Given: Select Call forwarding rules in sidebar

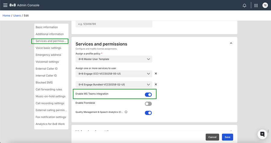Looking at the screenshot, I should tap(49, 89).
